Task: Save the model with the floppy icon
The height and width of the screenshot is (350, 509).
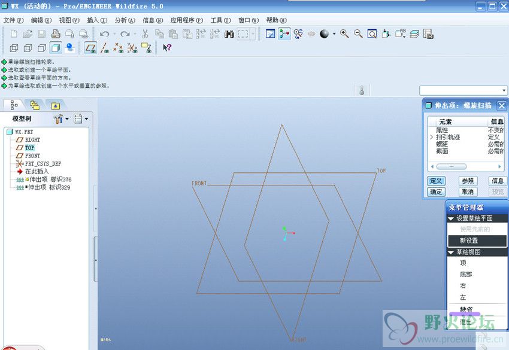Action: coord(41,34)
